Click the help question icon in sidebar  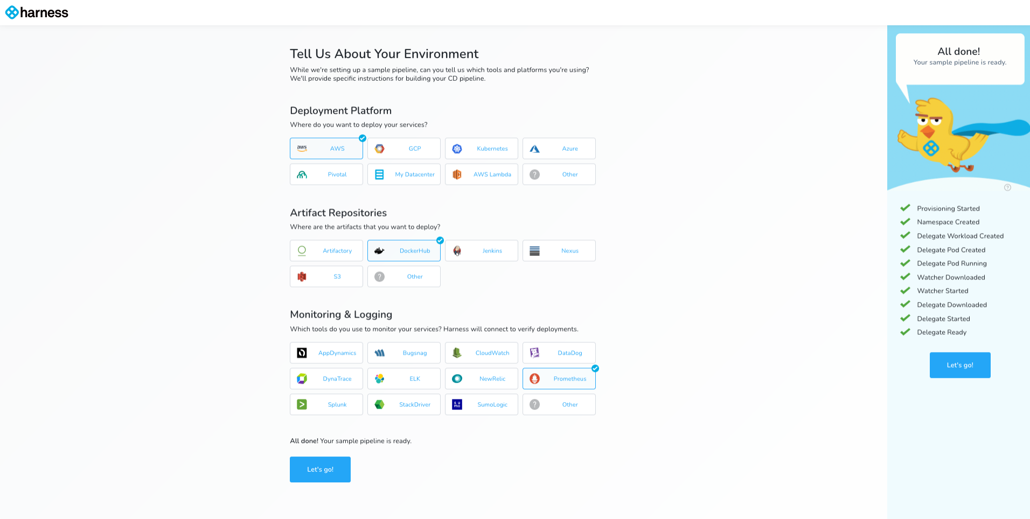[x=1008, y=187]
